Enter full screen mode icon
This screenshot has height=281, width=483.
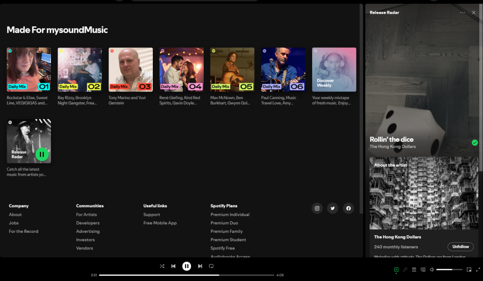coord(478,270)
